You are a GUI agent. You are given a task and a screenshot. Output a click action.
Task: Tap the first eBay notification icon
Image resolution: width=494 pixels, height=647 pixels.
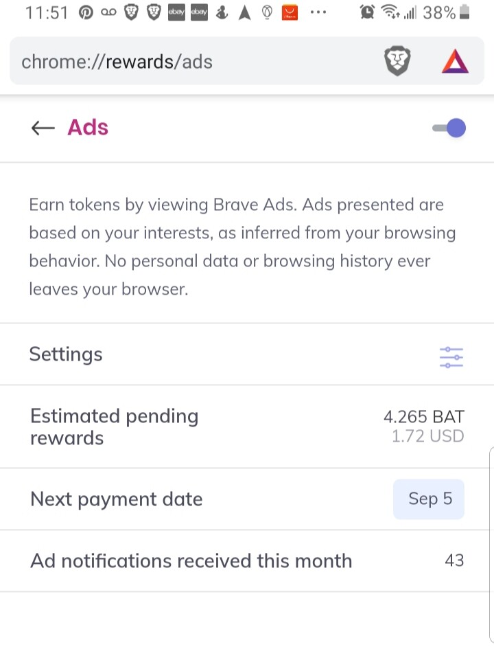pos(176,12)
